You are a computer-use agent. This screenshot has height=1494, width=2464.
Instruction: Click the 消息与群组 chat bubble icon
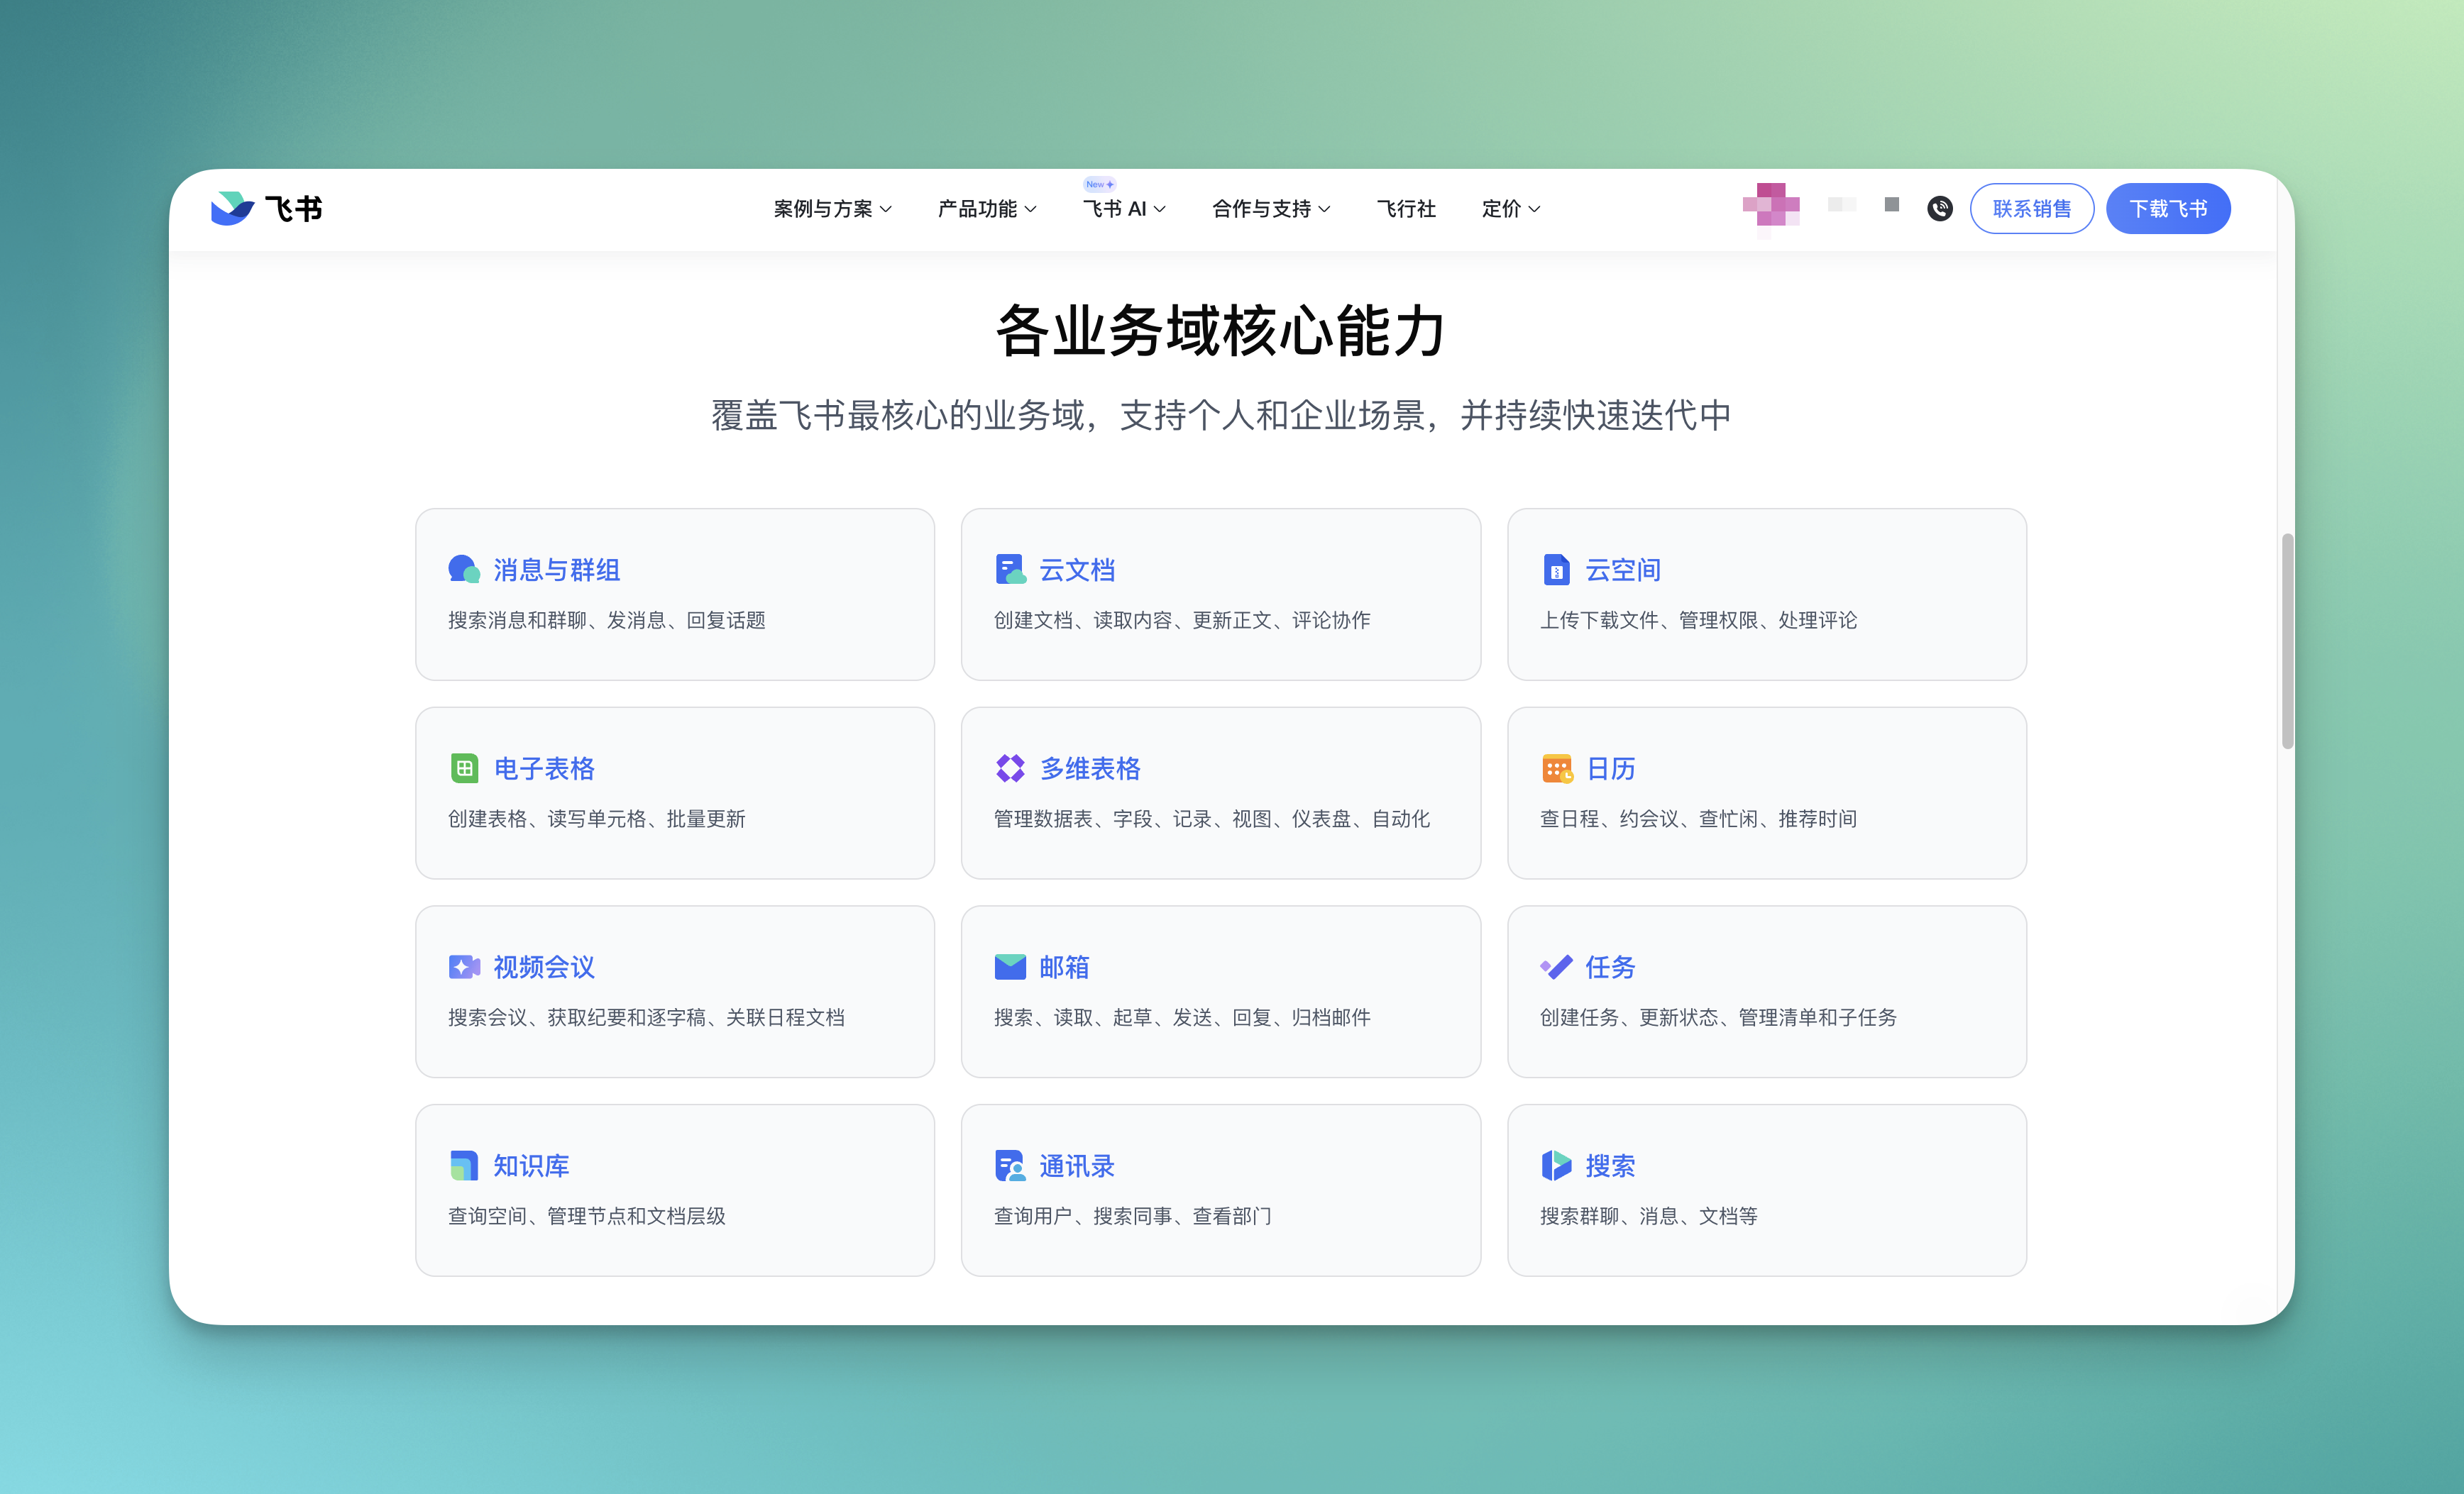tap(463, 569)
